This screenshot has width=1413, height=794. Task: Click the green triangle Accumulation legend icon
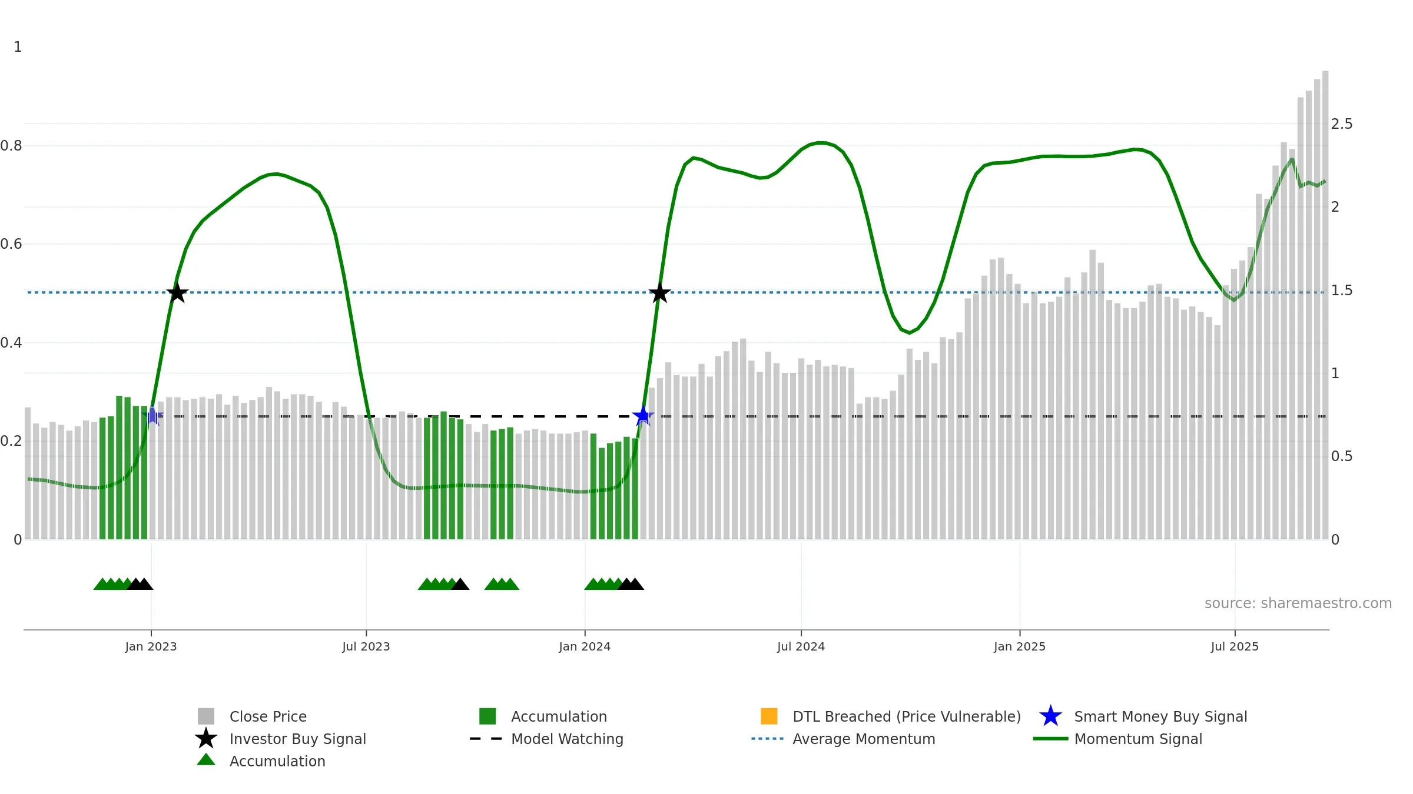206,760
